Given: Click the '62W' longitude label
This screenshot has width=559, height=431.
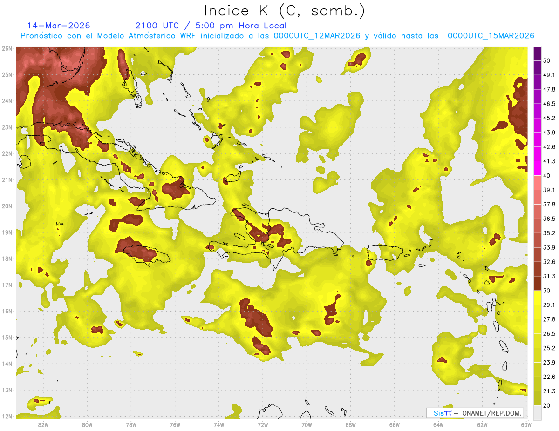Looking at the screenshot, I should coord(482,424).
